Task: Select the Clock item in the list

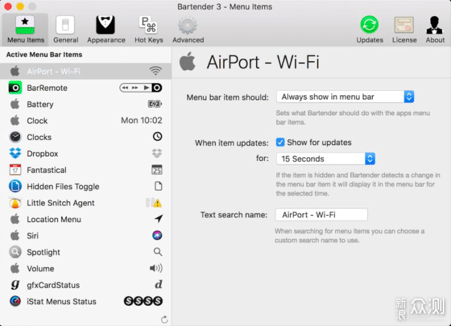Action: (x=86, y=120)
